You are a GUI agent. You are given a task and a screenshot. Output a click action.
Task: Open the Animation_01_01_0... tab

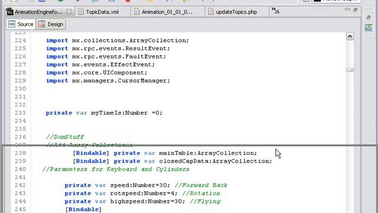[x=167, y=12]
